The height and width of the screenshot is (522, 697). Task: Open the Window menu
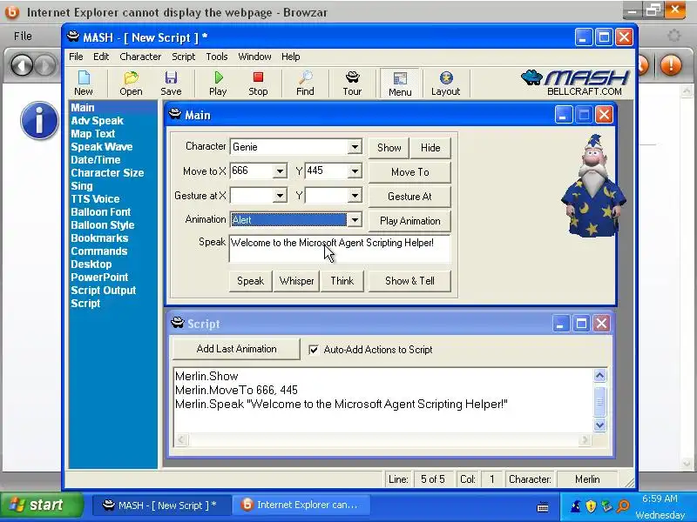pos(254,57)
